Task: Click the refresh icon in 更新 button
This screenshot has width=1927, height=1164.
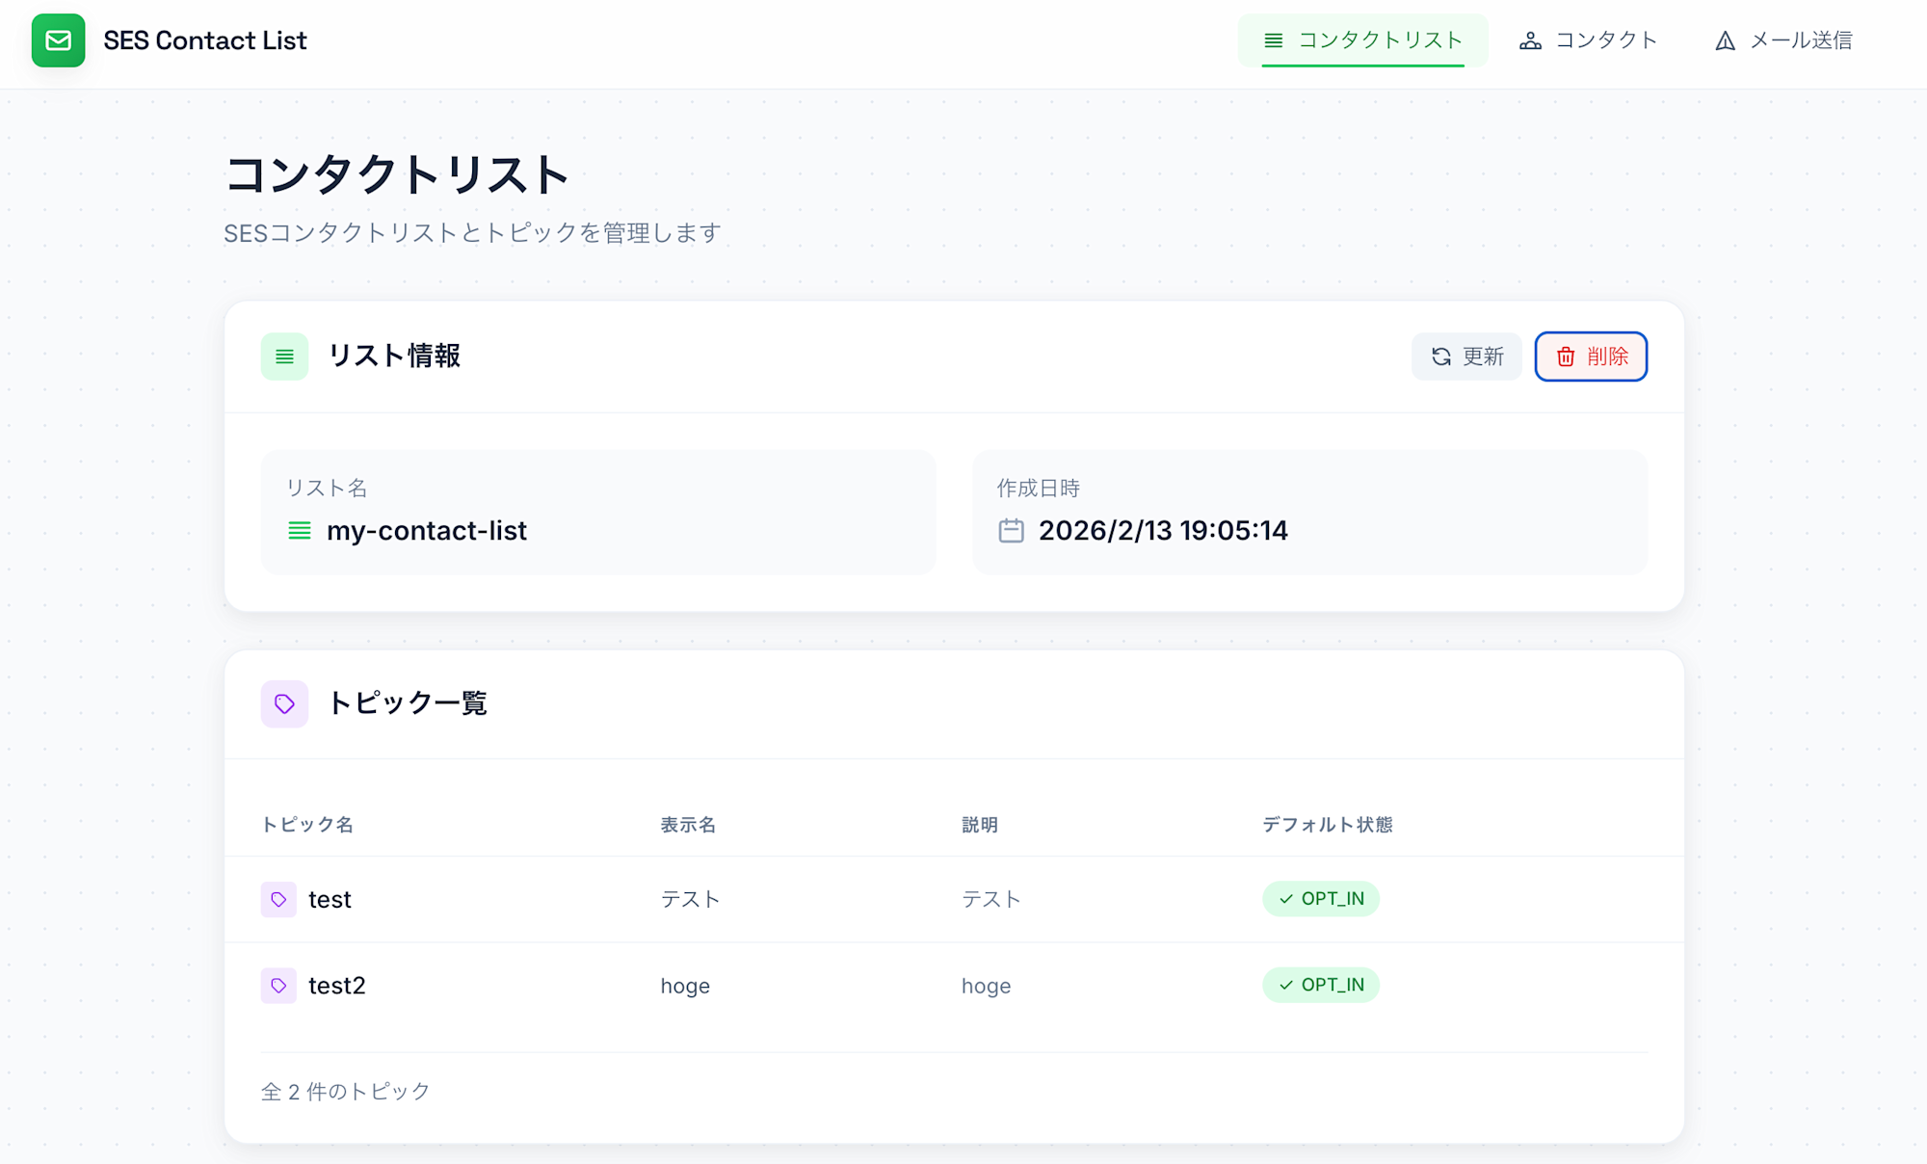Action: (1441, 357)
